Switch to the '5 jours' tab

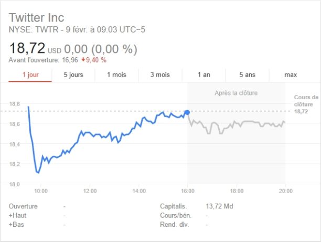tap(73, 75)
